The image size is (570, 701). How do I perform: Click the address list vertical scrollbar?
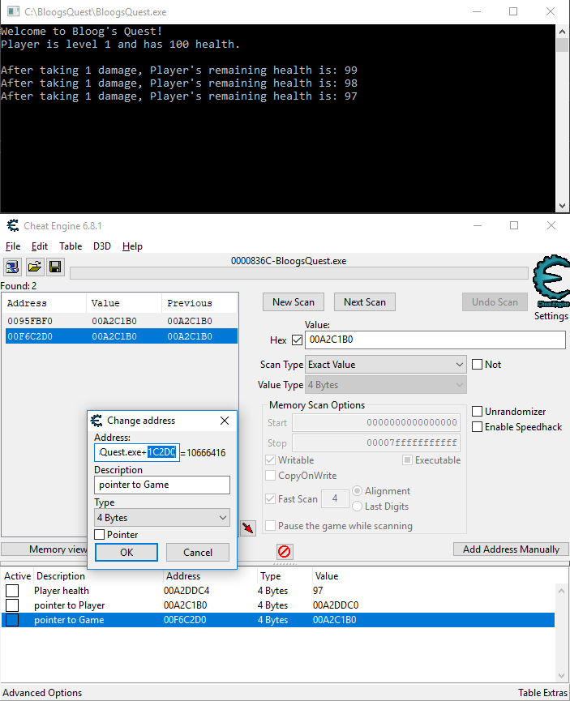[x=561, y=633]
